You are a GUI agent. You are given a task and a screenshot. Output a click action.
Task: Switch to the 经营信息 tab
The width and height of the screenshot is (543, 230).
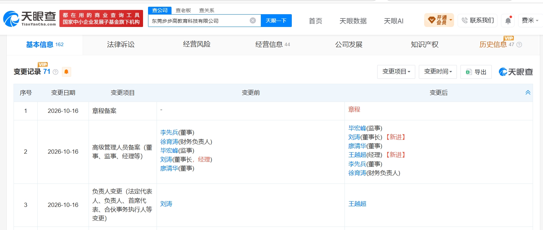pos(273,45)
